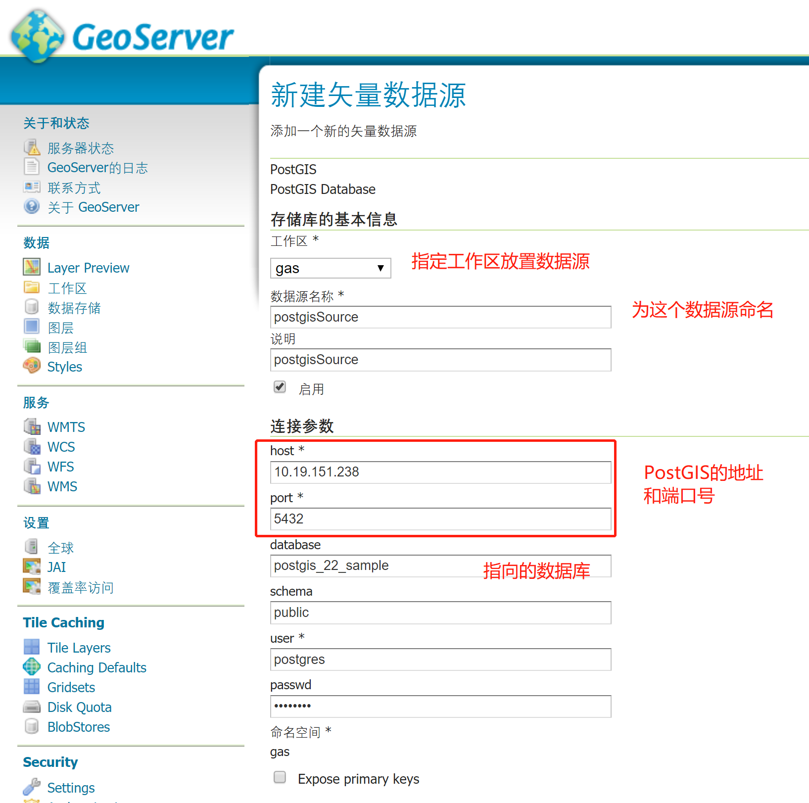Open the WMS service link
The height and width of the screenshot is (803, 809).
click(x=62, y=486)
